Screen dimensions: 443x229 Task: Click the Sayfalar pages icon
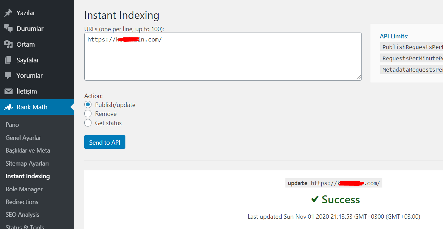tap(8, 60)
